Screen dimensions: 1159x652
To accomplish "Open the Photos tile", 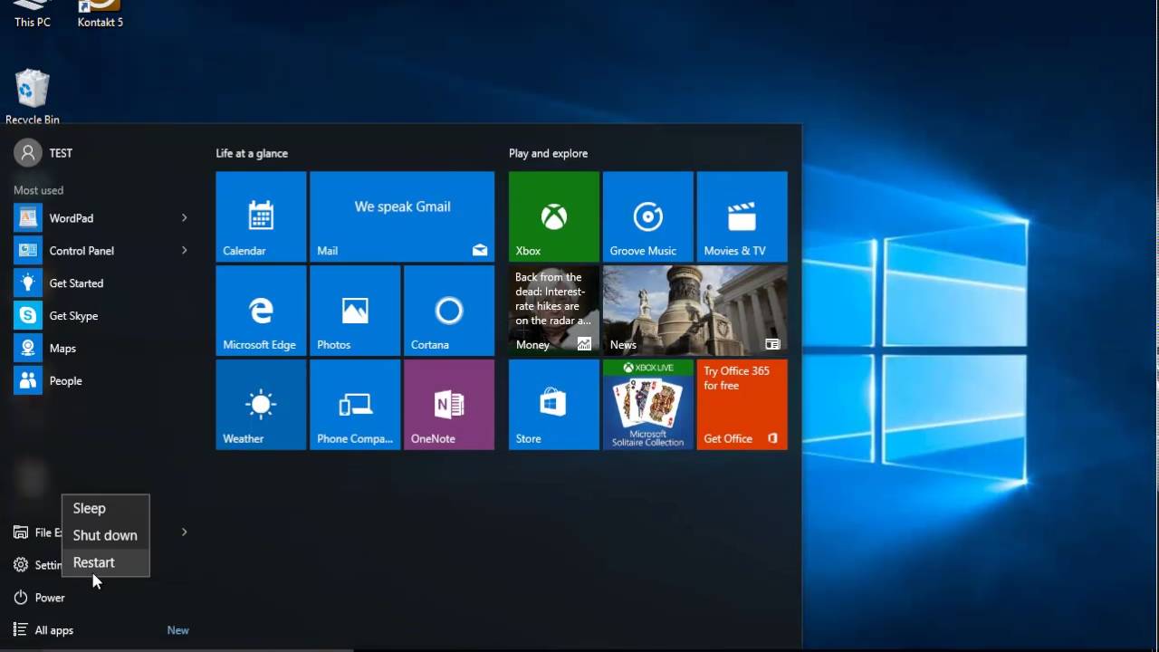I will point(355,311).
